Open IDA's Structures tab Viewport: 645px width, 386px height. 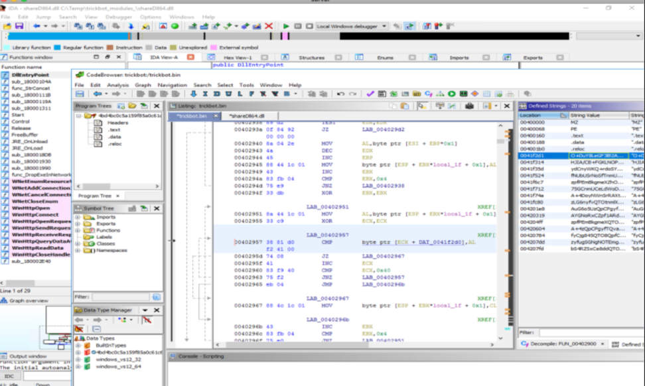pyautogui.click(x=311, y=58)
